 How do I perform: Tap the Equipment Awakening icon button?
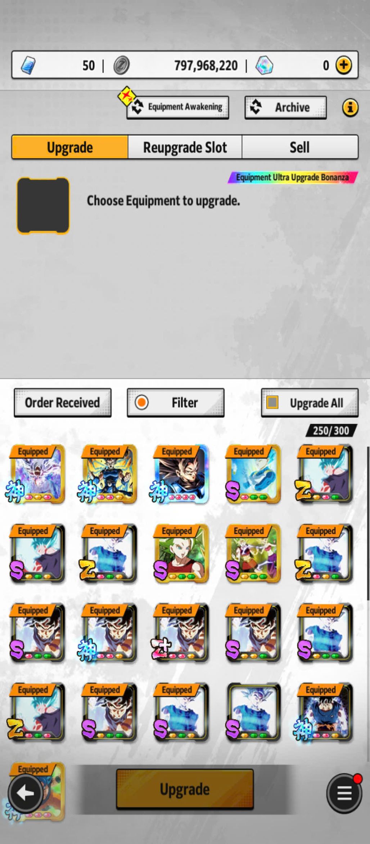pos(178,107)
